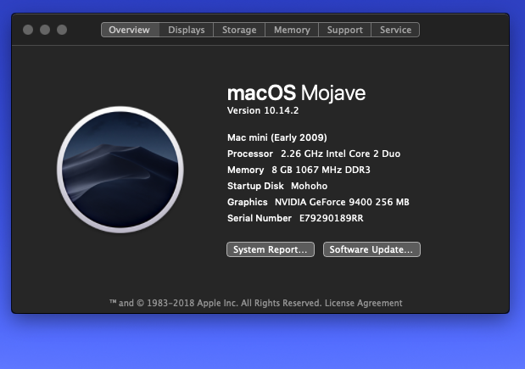Click the Startup Disk label
This screenshot has height=369, width=525.
click(255, 186)
